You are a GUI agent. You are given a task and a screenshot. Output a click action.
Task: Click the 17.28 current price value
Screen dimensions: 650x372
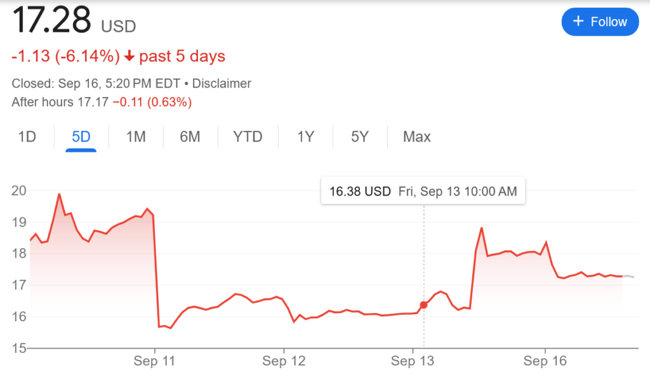[x=51, y=20]
